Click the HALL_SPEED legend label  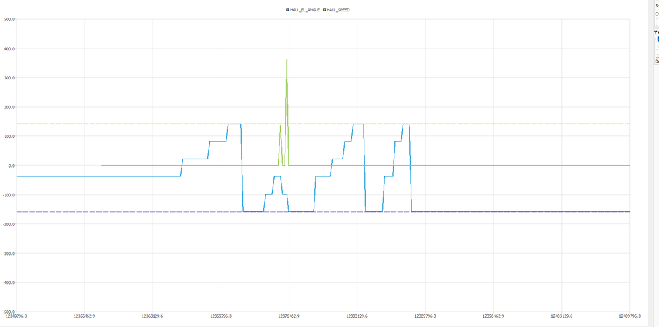[337, 10]
